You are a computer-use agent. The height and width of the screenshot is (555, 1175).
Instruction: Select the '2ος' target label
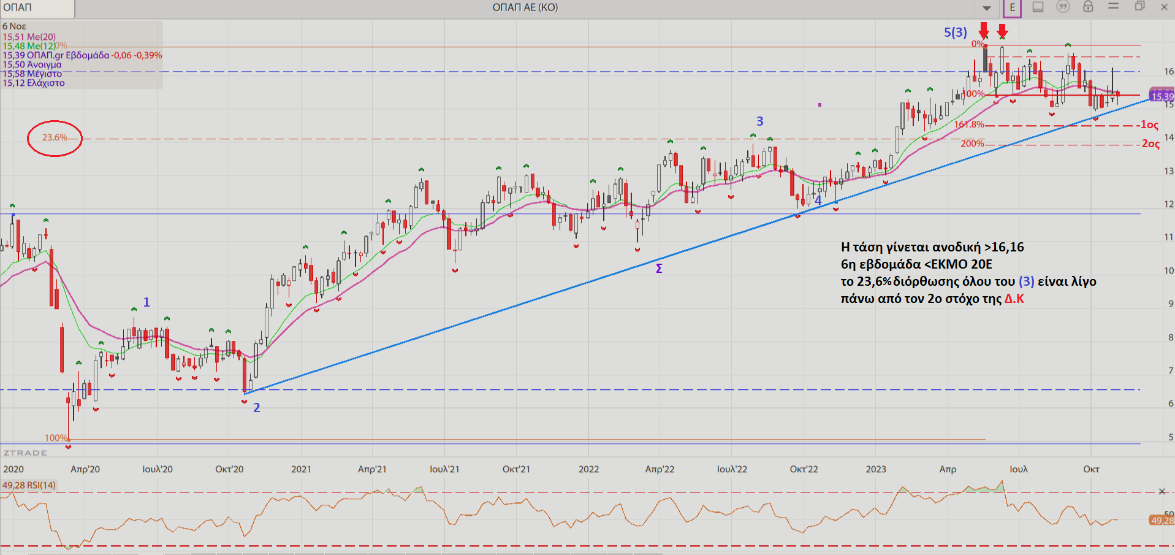(1150, 144)
